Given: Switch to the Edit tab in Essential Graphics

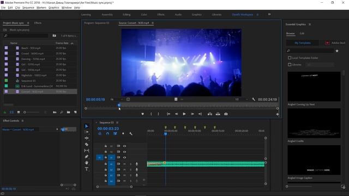Looking at the screenshot, I should 302,33.
